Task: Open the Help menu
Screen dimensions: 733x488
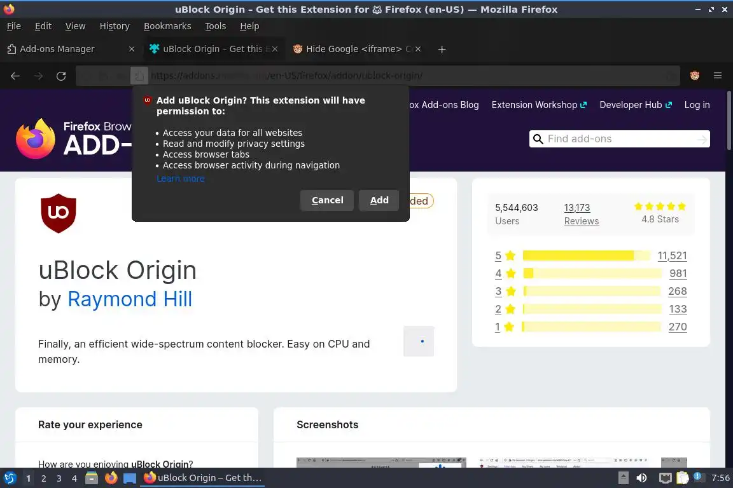Action: [x=249, y=26]
